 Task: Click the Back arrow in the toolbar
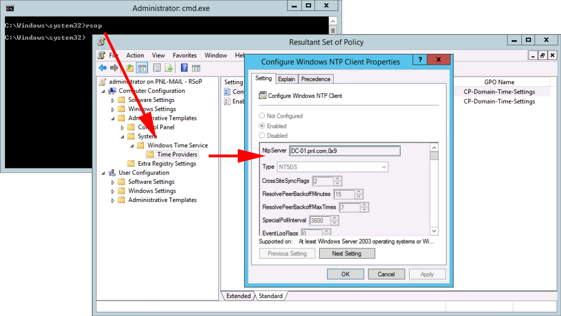coord(103,68)
